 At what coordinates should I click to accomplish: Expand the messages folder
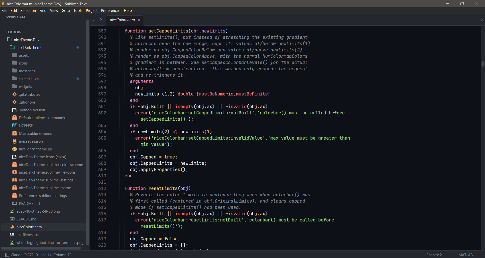click(x=27, y=71)
